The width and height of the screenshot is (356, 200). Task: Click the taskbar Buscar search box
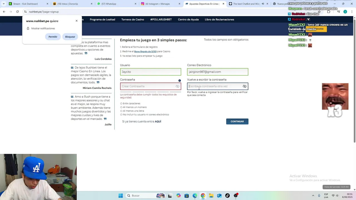point(145,196)
